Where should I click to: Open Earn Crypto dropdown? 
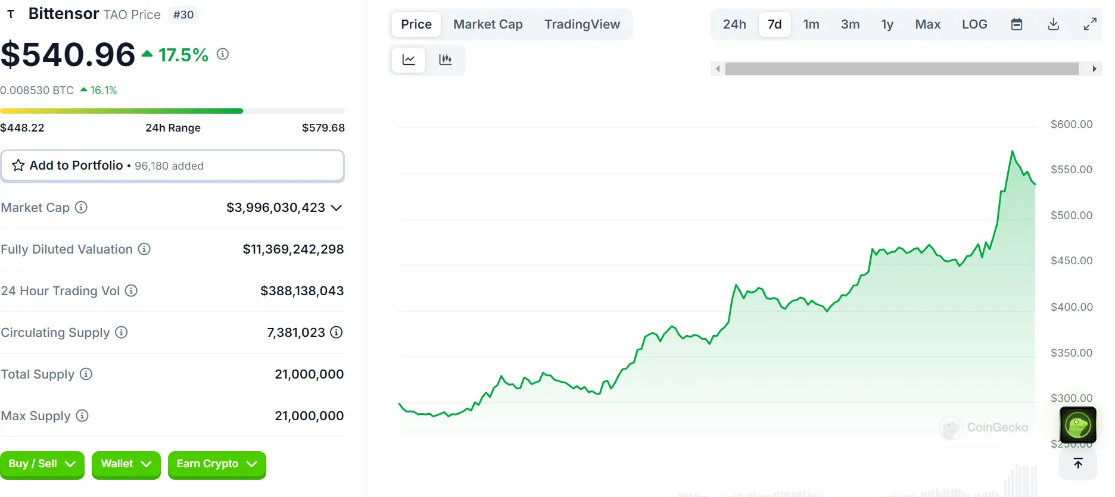[x=217, y=464]
